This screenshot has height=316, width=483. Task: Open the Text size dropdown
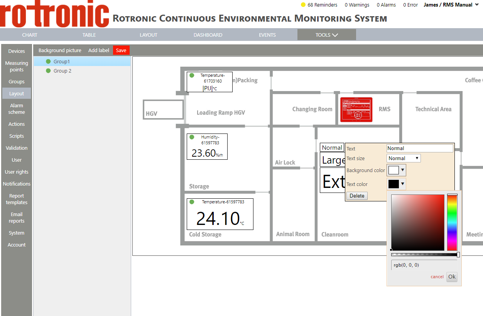404,158
